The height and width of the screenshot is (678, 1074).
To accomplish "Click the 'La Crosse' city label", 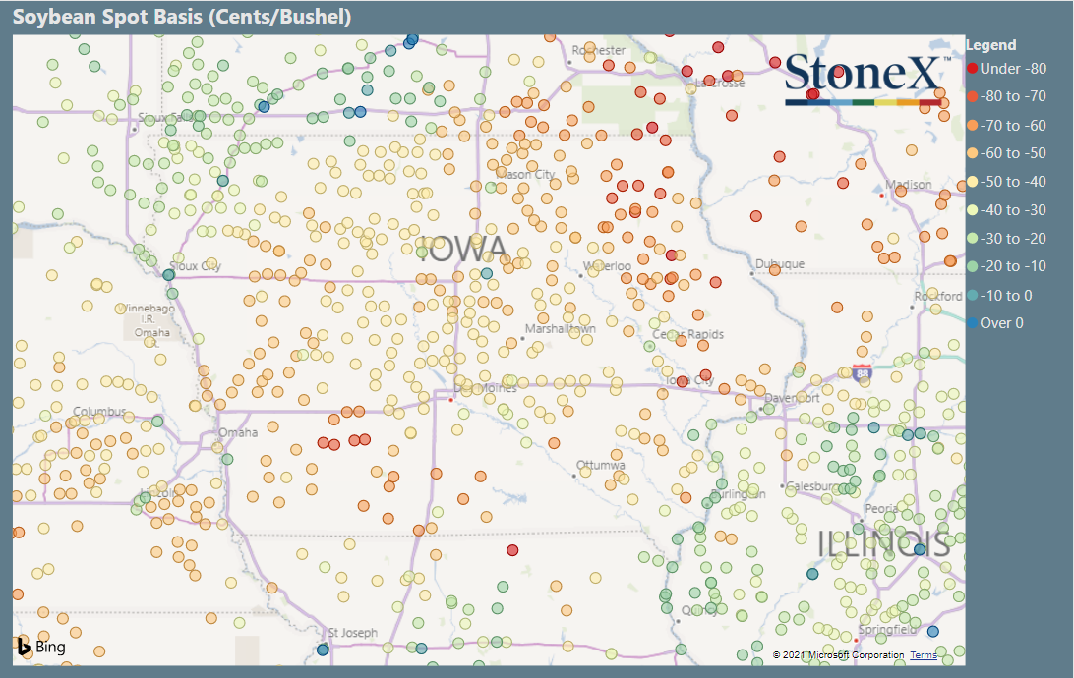I will pos(719,84).
